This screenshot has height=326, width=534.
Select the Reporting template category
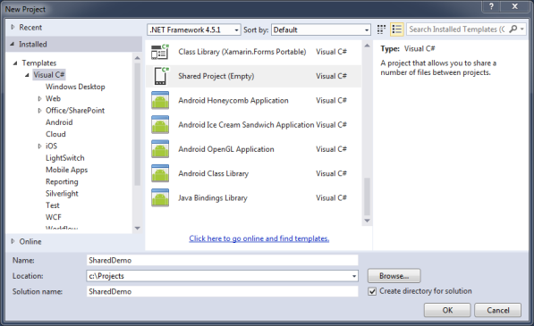point(62,182)
